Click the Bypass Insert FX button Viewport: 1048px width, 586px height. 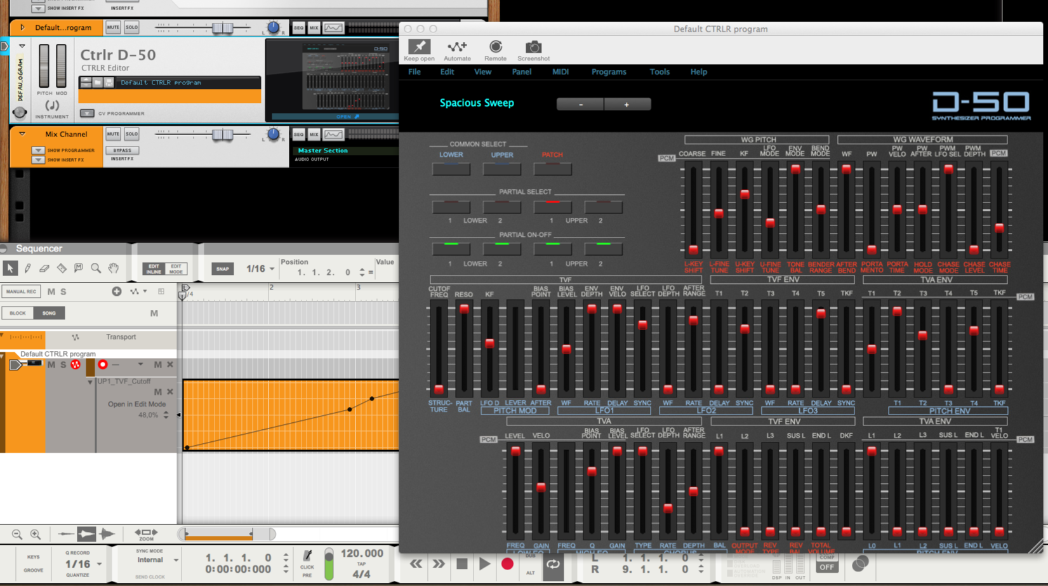122,150
